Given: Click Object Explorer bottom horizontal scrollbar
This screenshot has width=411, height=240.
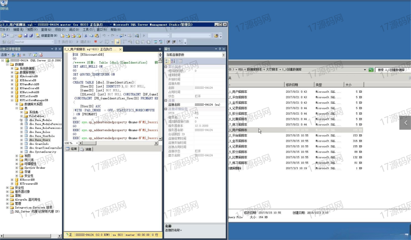Looking at the screenshot, I should pos(31,236).
